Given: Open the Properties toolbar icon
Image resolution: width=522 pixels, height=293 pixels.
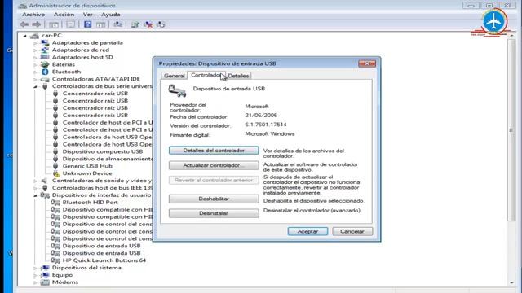Looking at the screenshot, I should (71, 24).
